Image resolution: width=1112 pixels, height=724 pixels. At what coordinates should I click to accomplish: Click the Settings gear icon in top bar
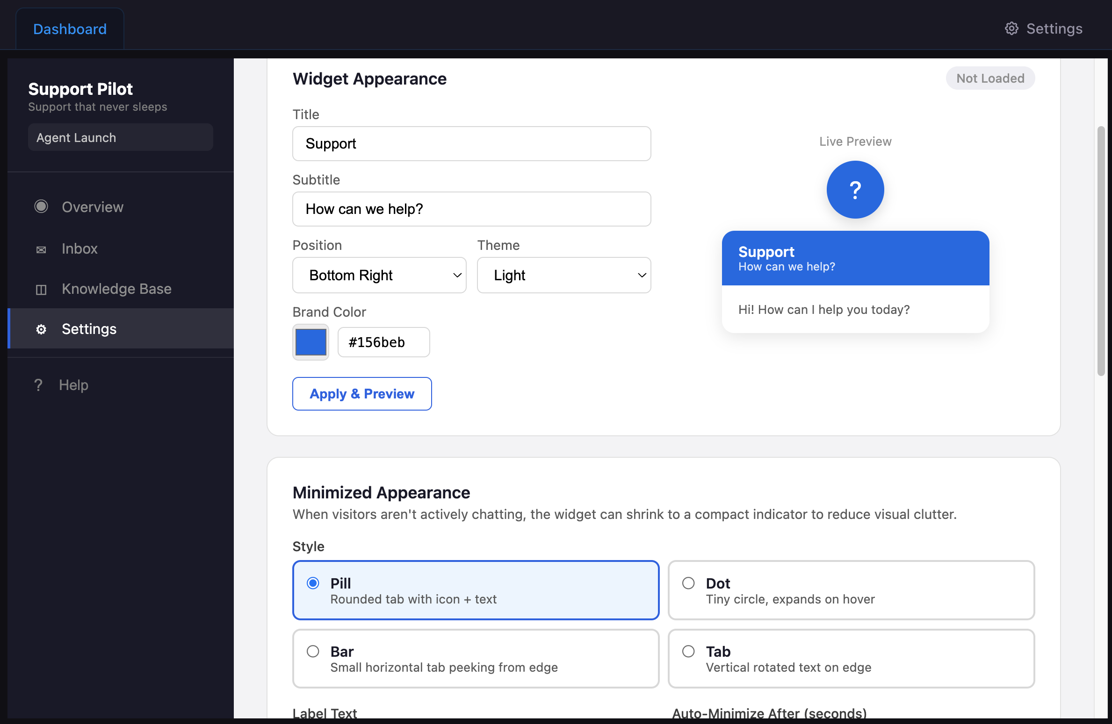(x=1011, y=28)
